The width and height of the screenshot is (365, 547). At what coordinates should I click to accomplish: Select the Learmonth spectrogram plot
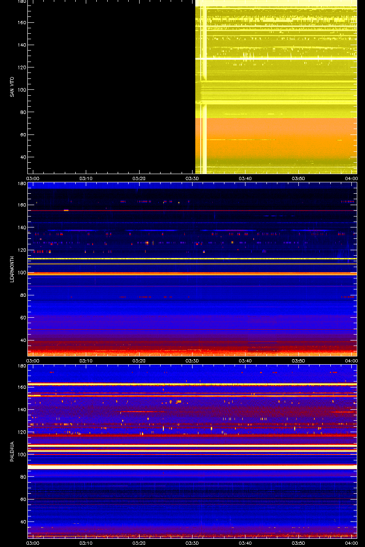coord(192,269)
